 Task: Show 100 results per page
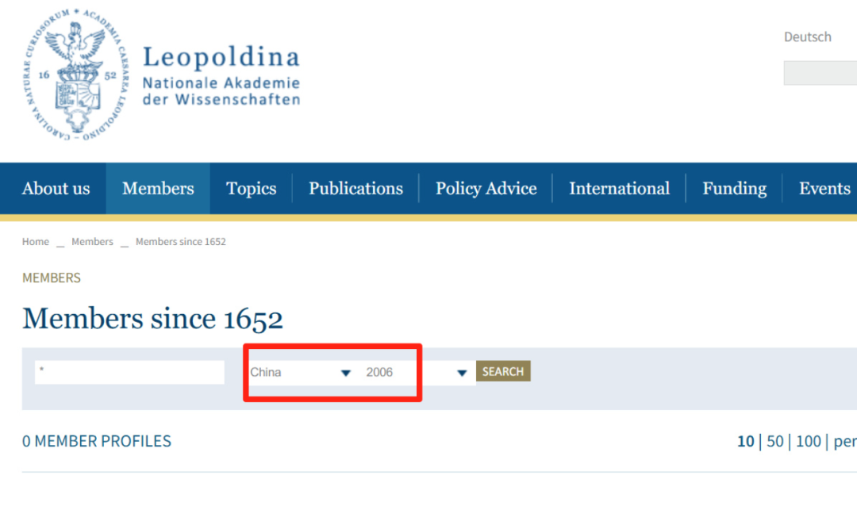[x=808, y=442]
